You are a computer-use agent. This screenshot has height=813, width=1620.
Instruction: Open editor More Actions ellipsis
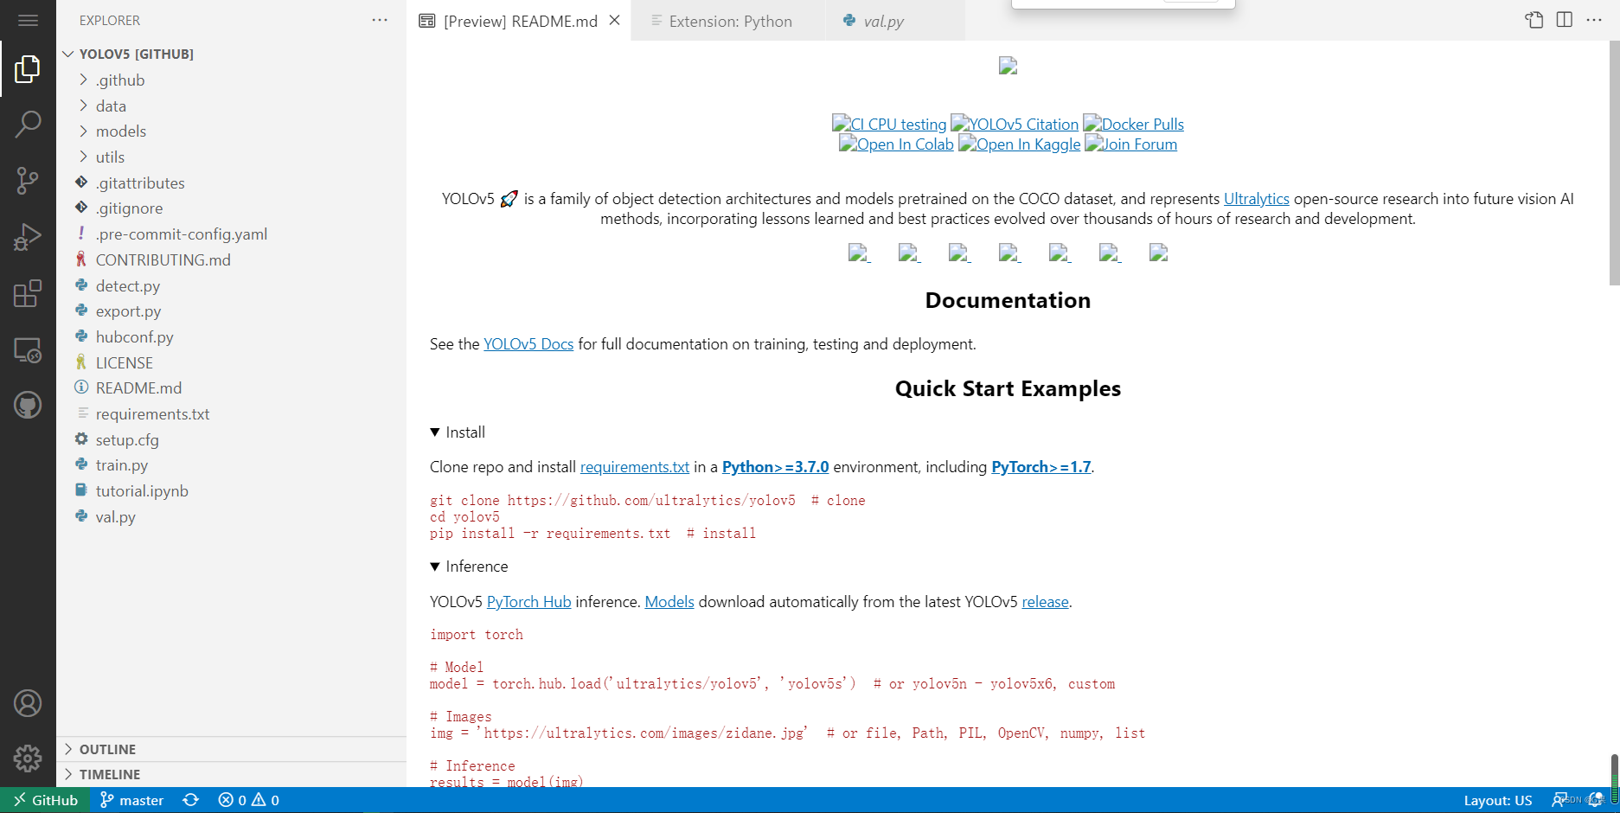coord(1594,20)
